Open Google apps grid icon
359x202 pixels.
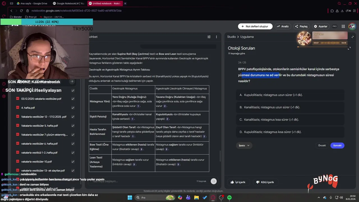343,26
